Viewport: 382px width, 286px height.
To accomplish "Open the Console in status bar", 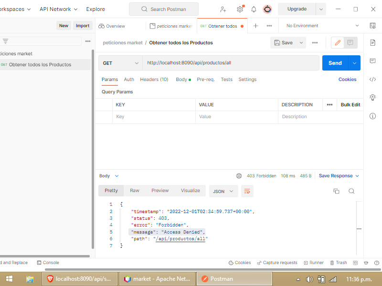I will pos(48,263).
